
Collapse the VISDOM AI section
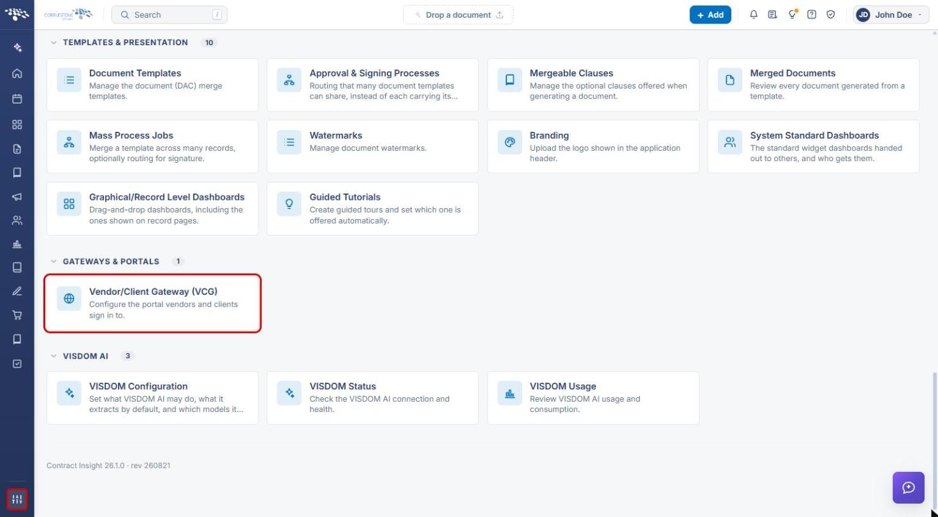click(x=54, y=356)
